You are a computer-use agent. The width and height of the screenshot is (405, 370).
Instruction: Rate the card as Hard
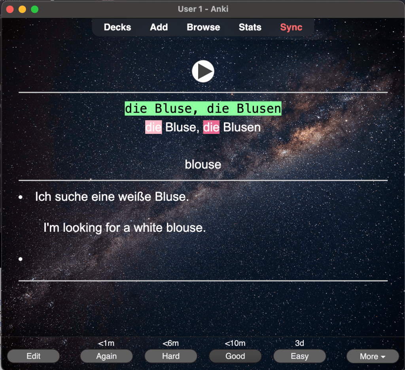point(171,356)
